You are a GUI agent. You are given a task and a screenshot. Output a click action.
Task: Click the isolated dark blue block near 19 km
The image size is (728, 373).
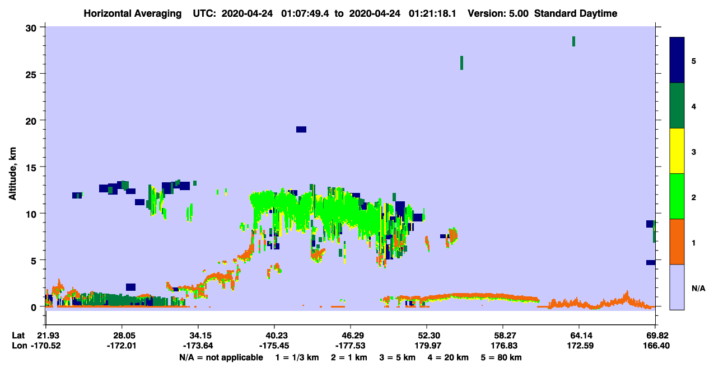pyautogui.click(x=301, y=129)
